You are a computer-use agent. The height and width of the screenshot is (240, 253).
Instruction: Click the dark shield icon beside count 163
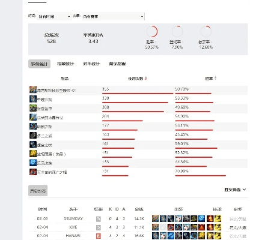[33, 136]
